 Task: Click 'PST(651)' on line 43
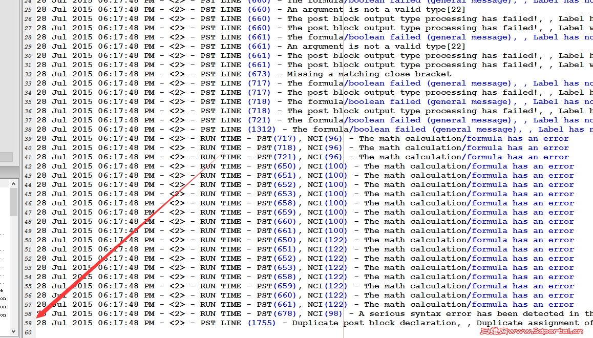pyautogui.click(x=277, y=176)
